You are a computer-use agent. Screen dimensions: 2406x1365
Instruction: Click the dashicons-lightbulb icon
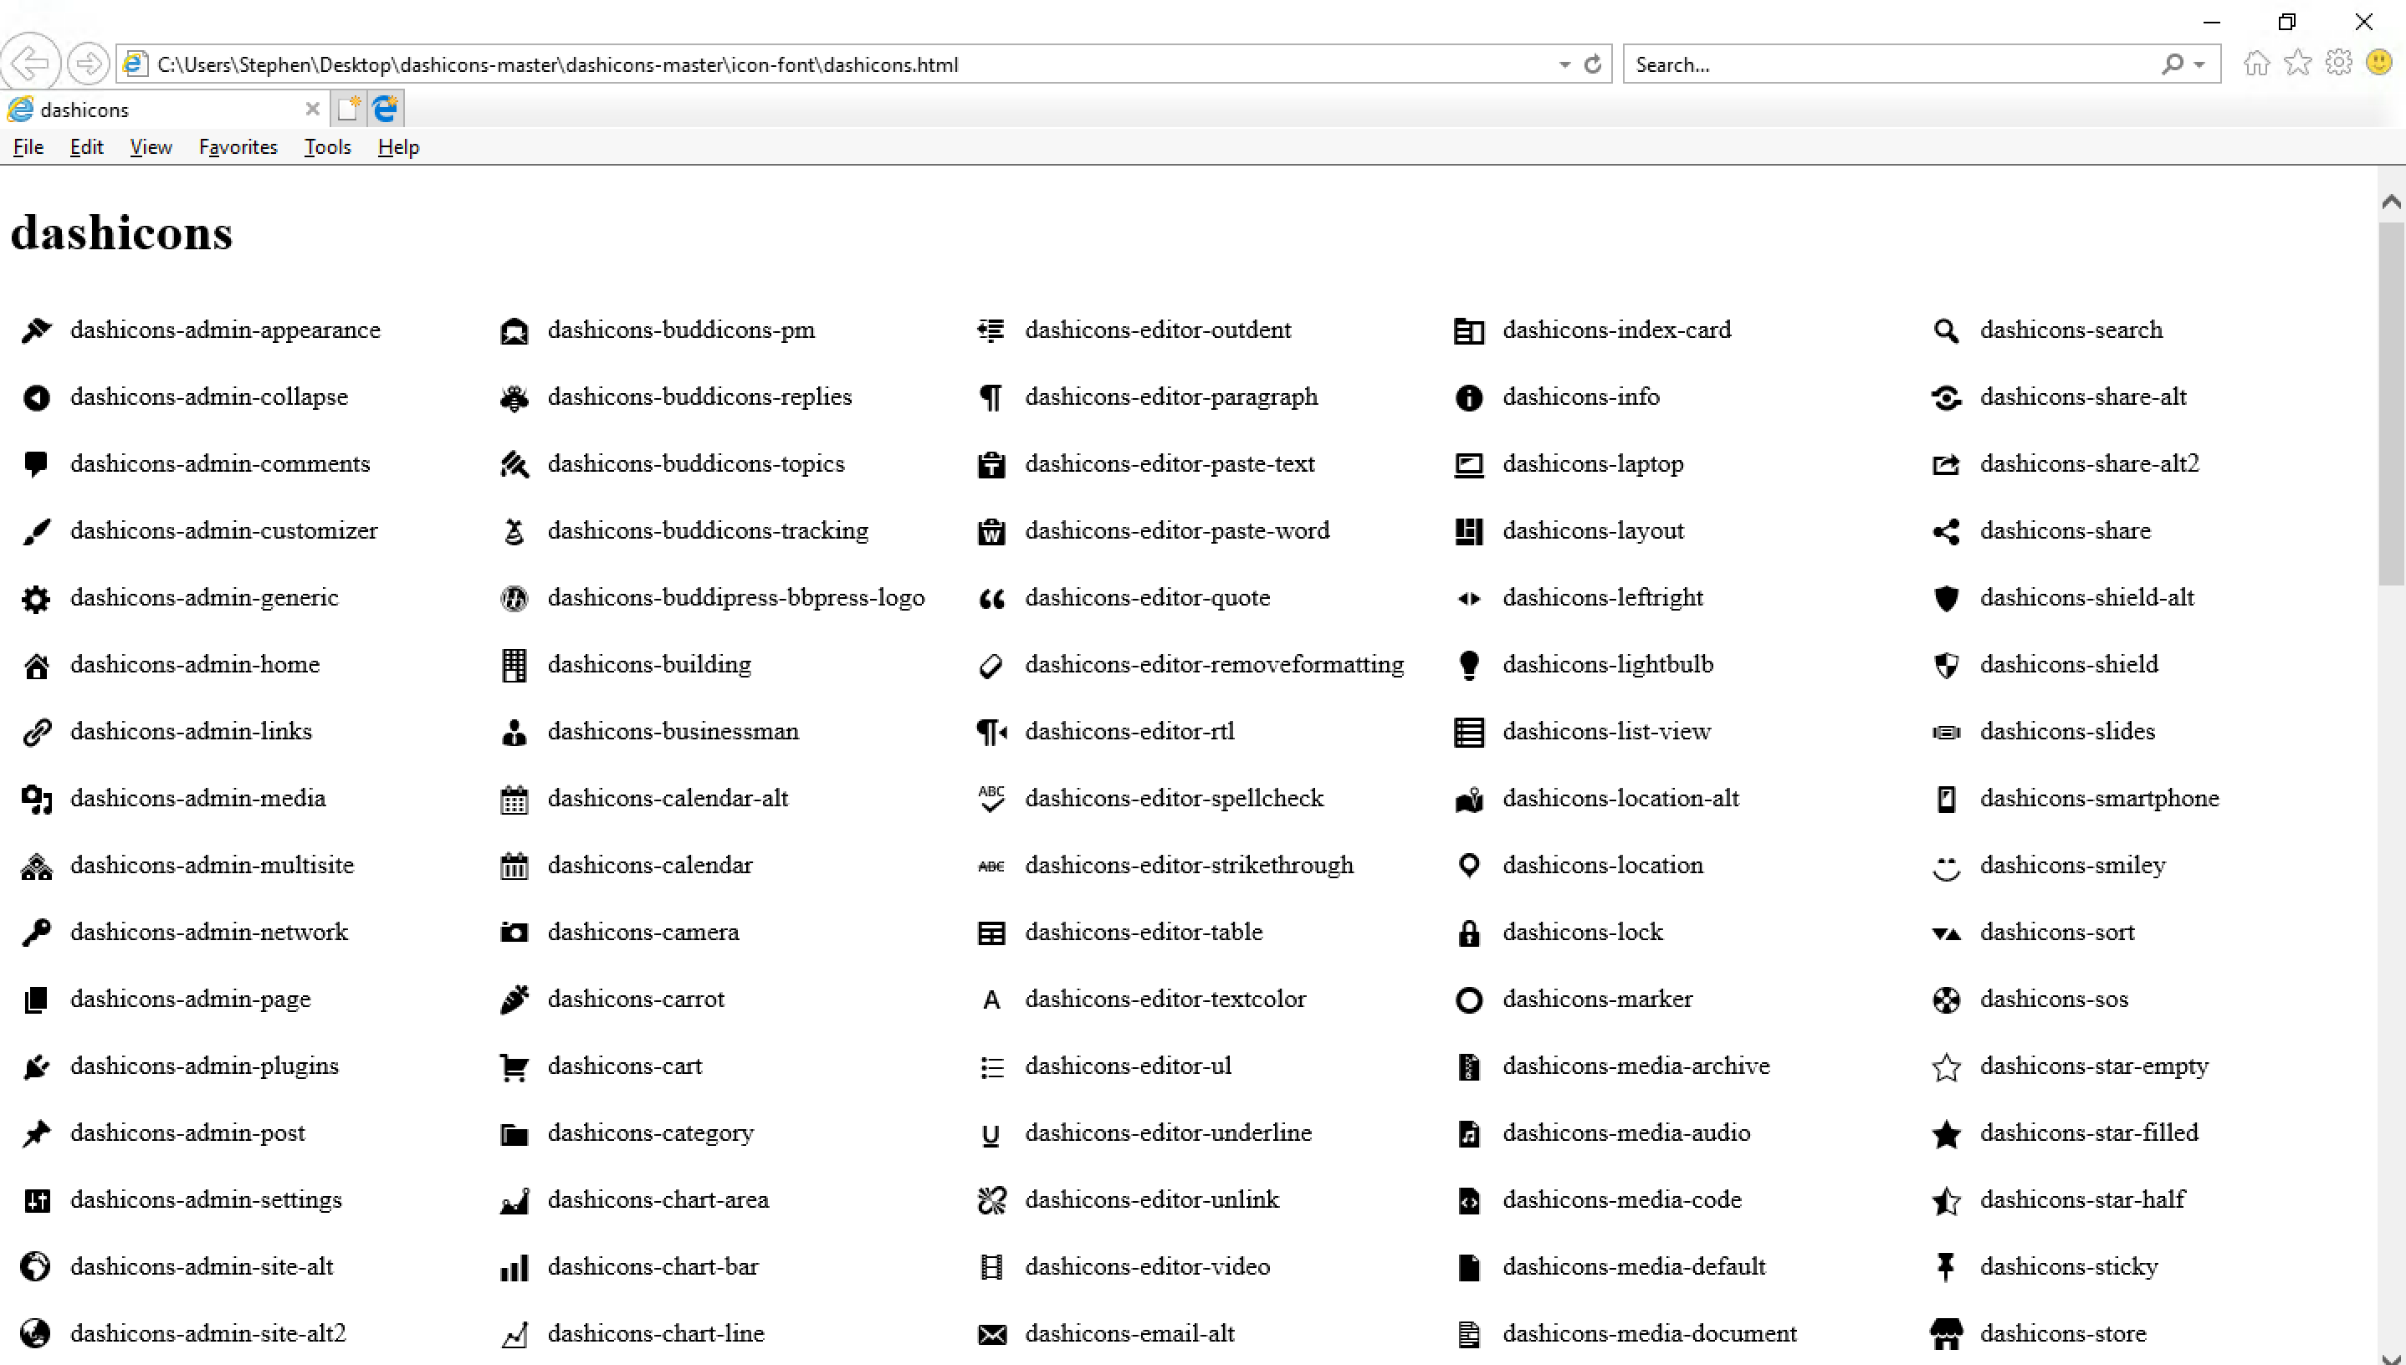click(x=1468, y=665)
